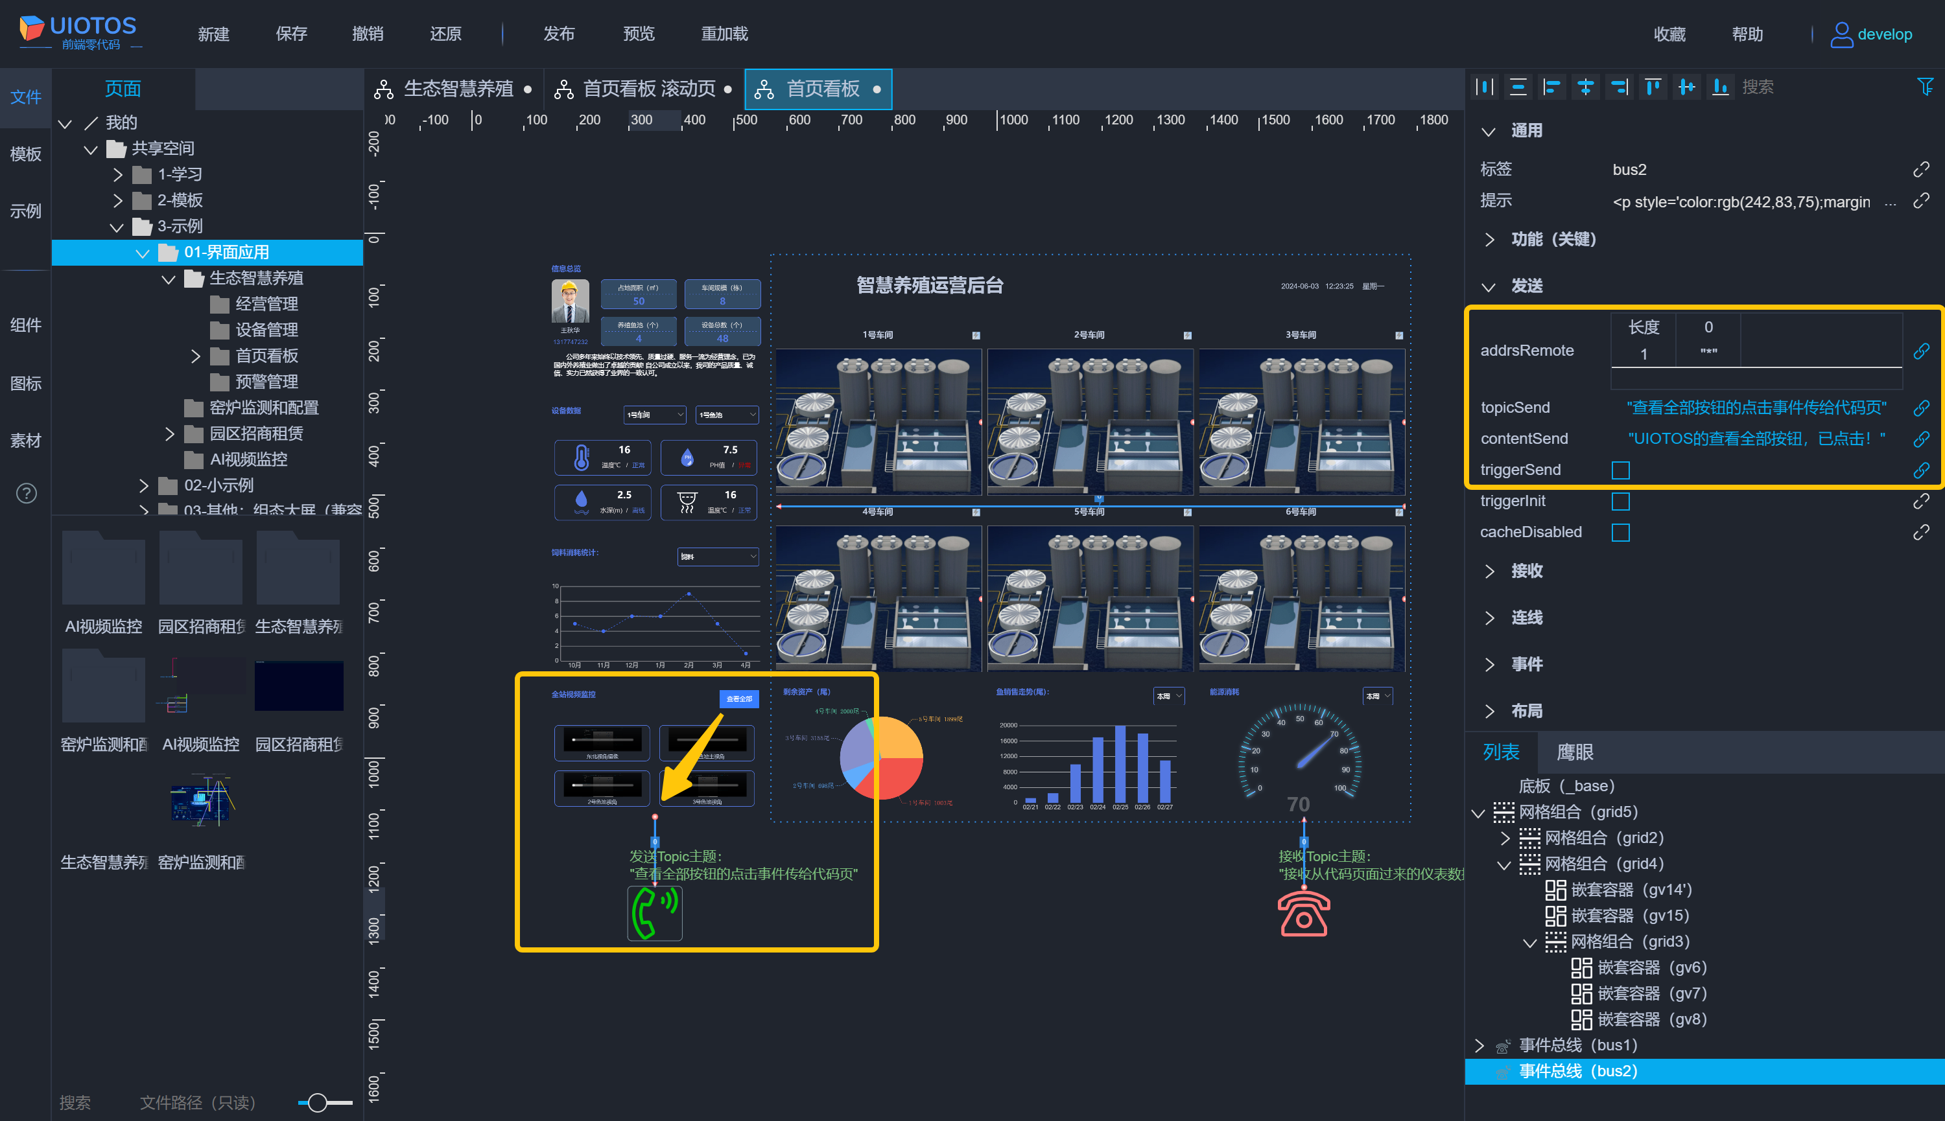The height and width of the screenshot is (1121, 1945).
Task: Click the develop user account icon
Action: 1841,34
